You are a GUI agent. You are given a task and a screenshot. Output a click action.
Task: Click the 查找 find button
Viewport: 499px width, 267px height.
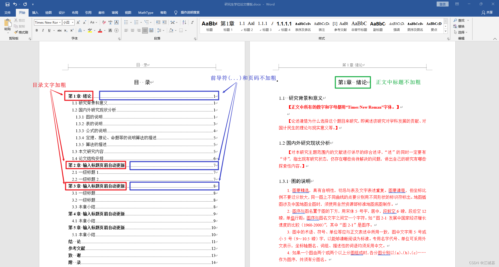459,20
